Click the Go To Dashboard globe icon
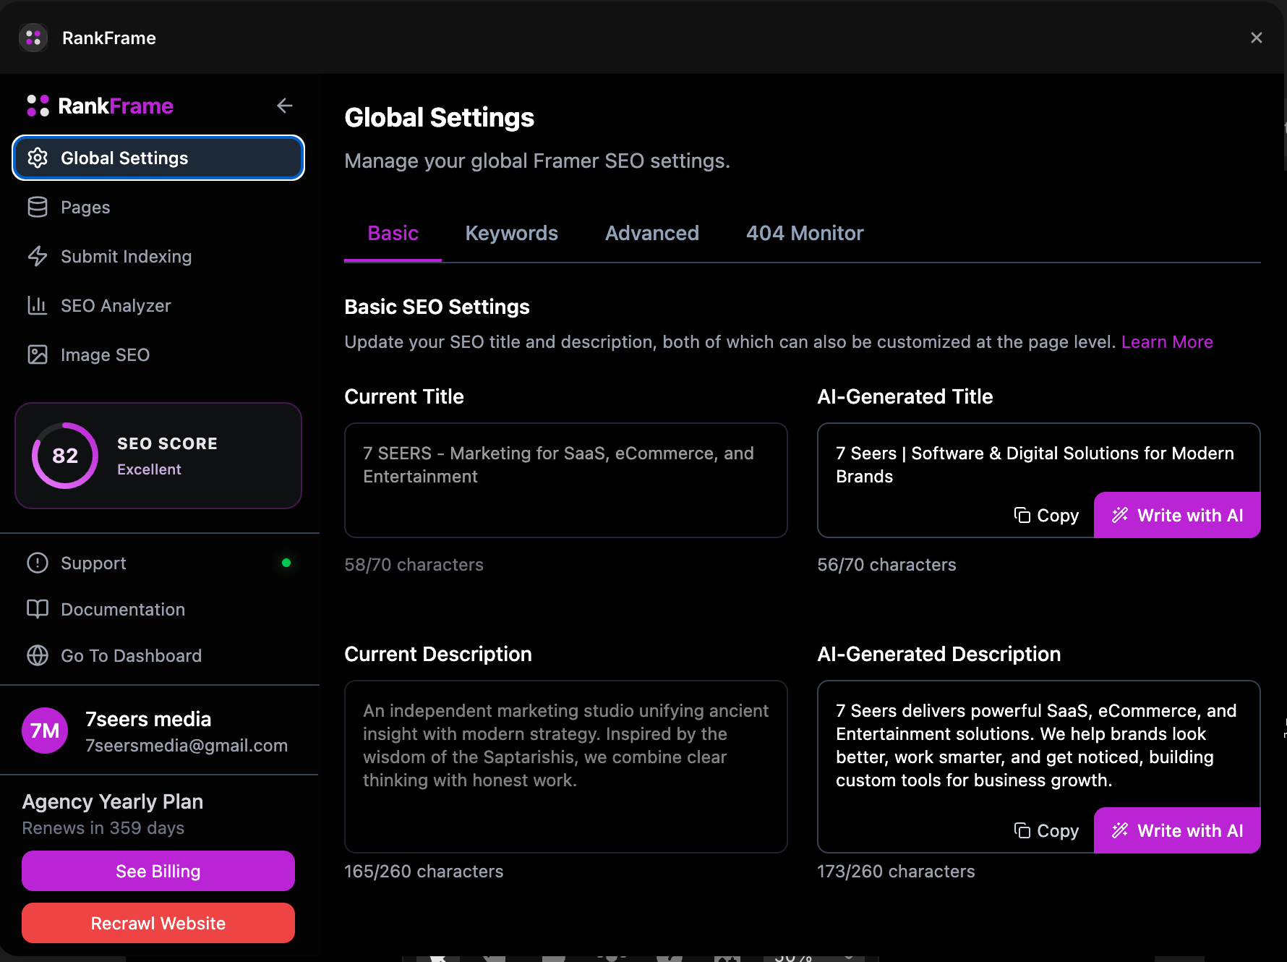 click(x=37, y=655)
